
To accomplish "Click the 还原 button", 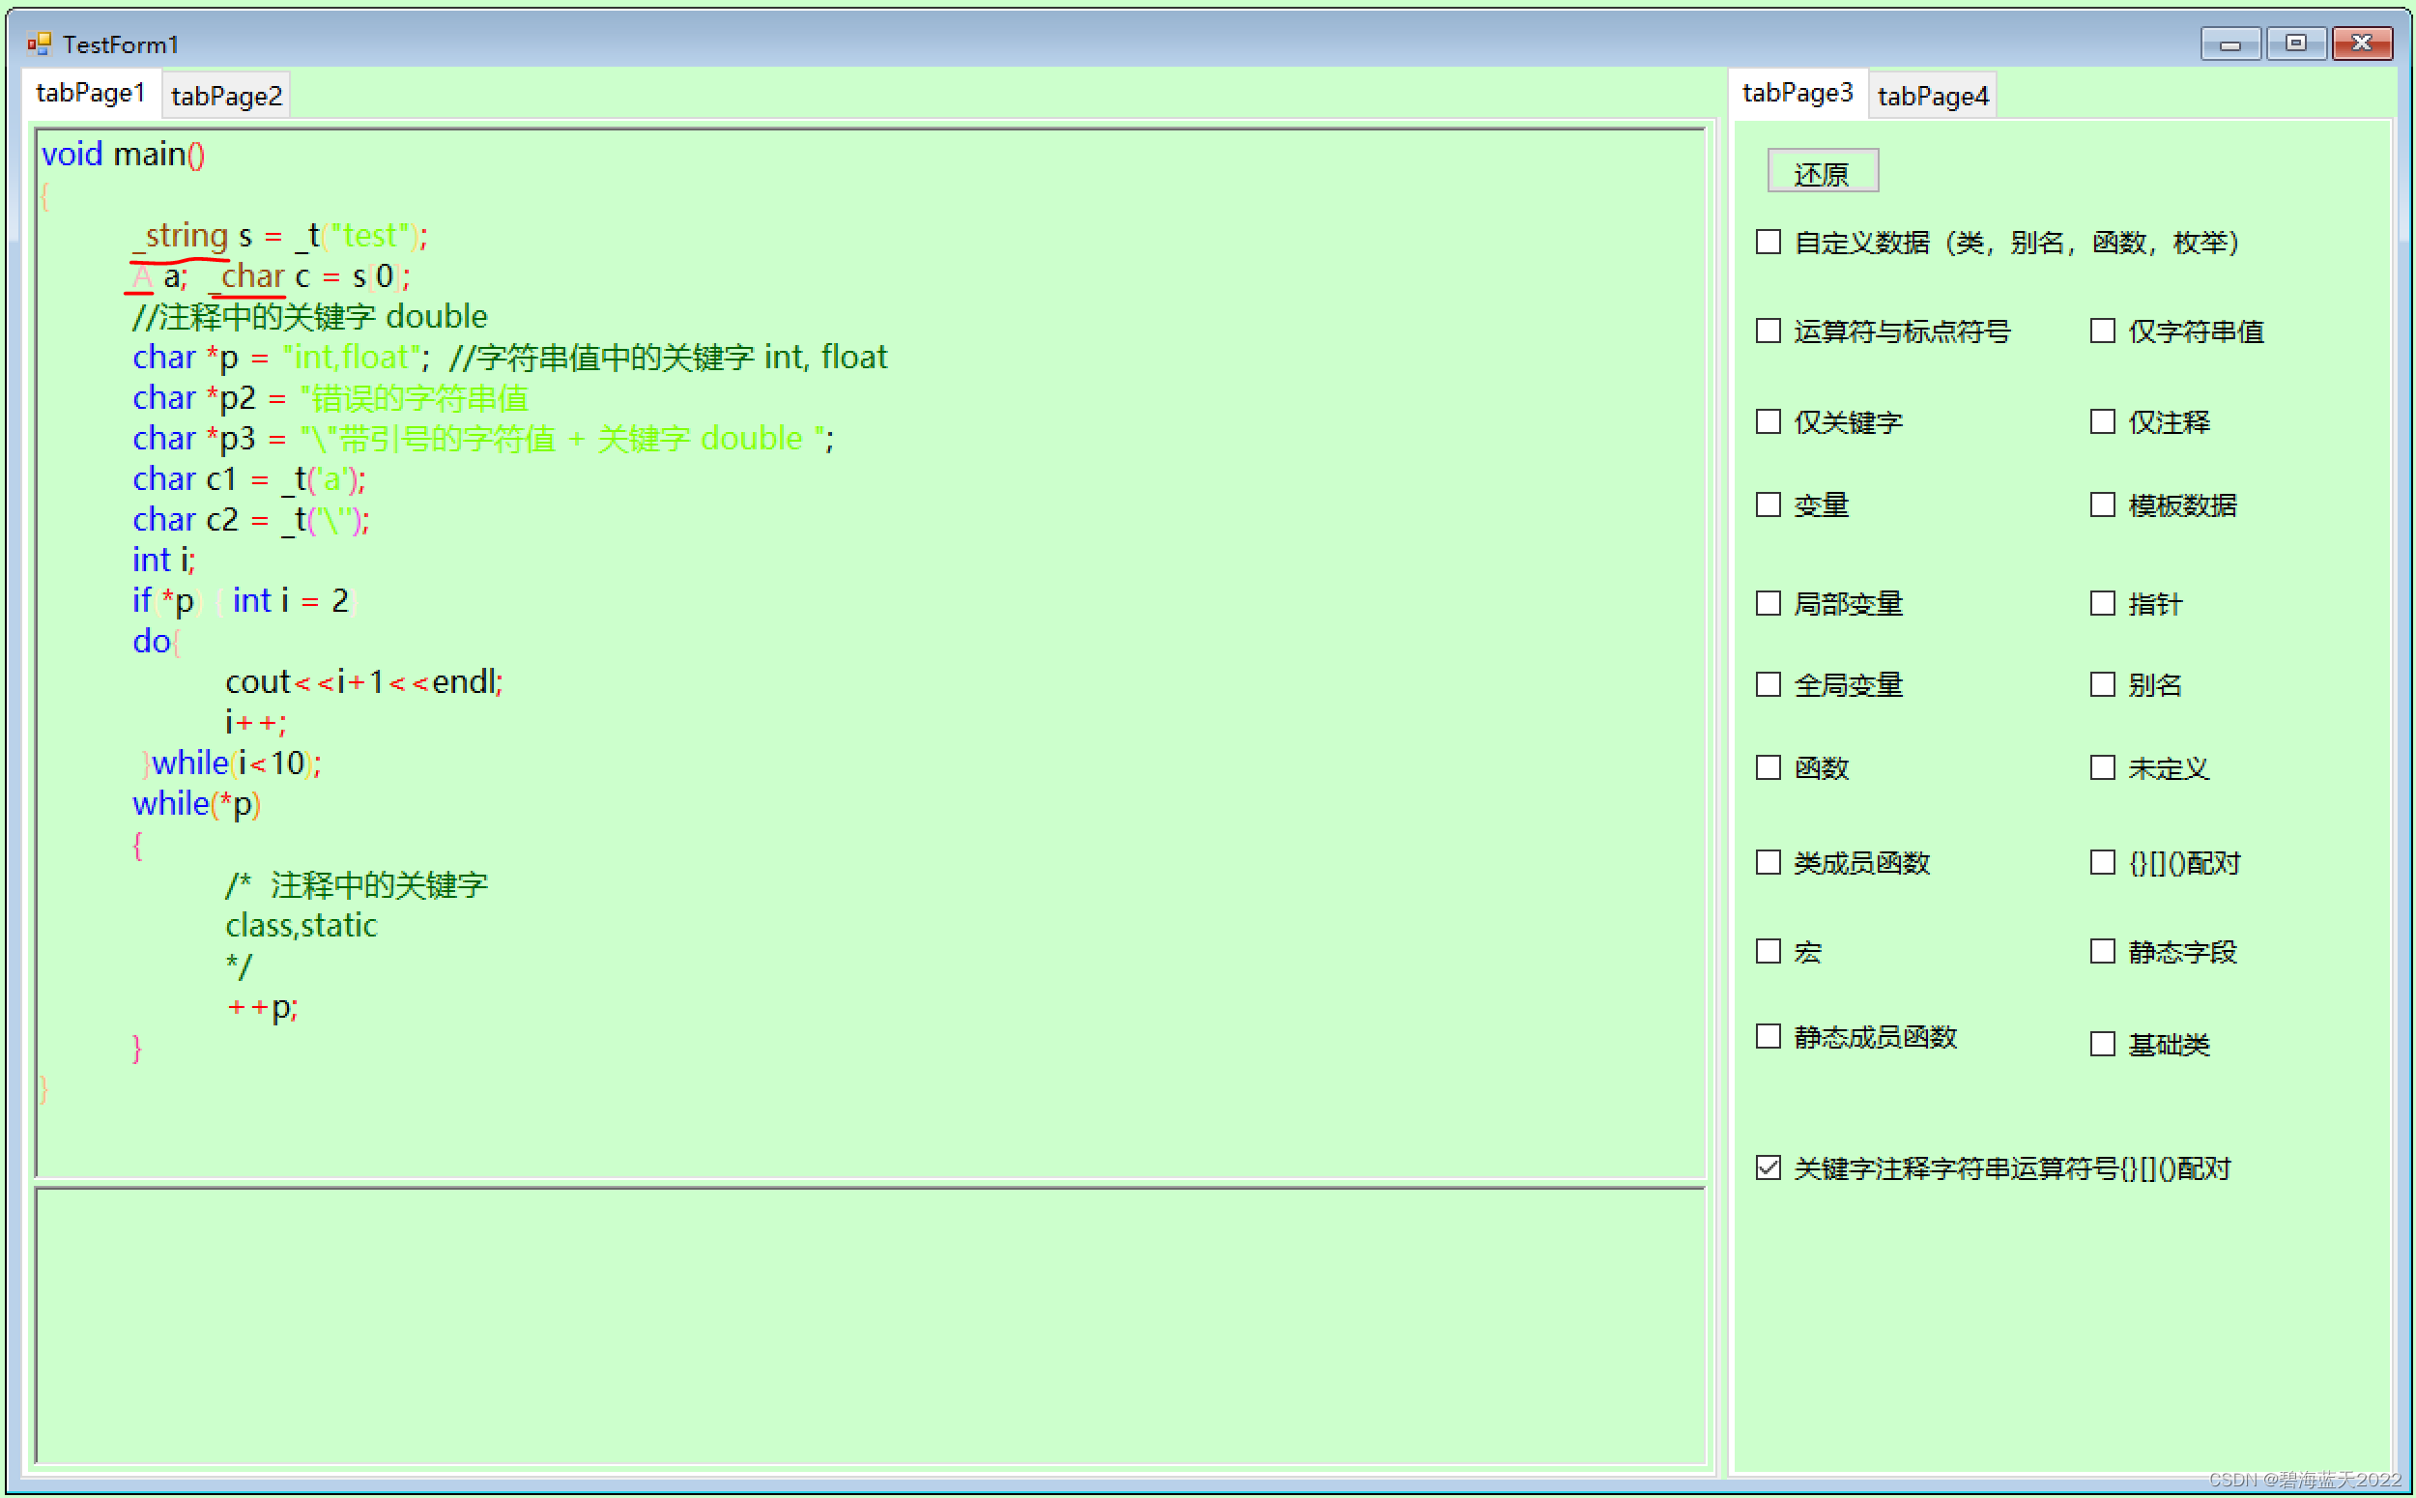I will (x=1823, y=172).
